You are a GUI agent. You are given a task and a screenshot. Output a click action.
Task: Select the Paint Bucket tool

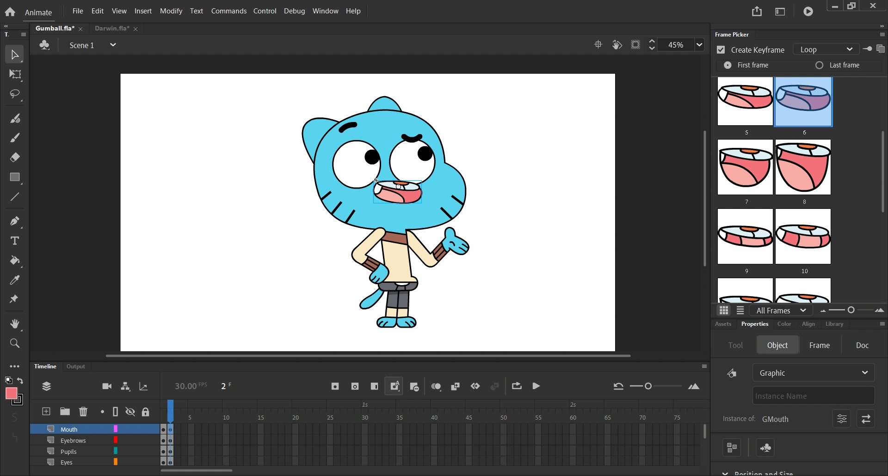click(14, 261)
